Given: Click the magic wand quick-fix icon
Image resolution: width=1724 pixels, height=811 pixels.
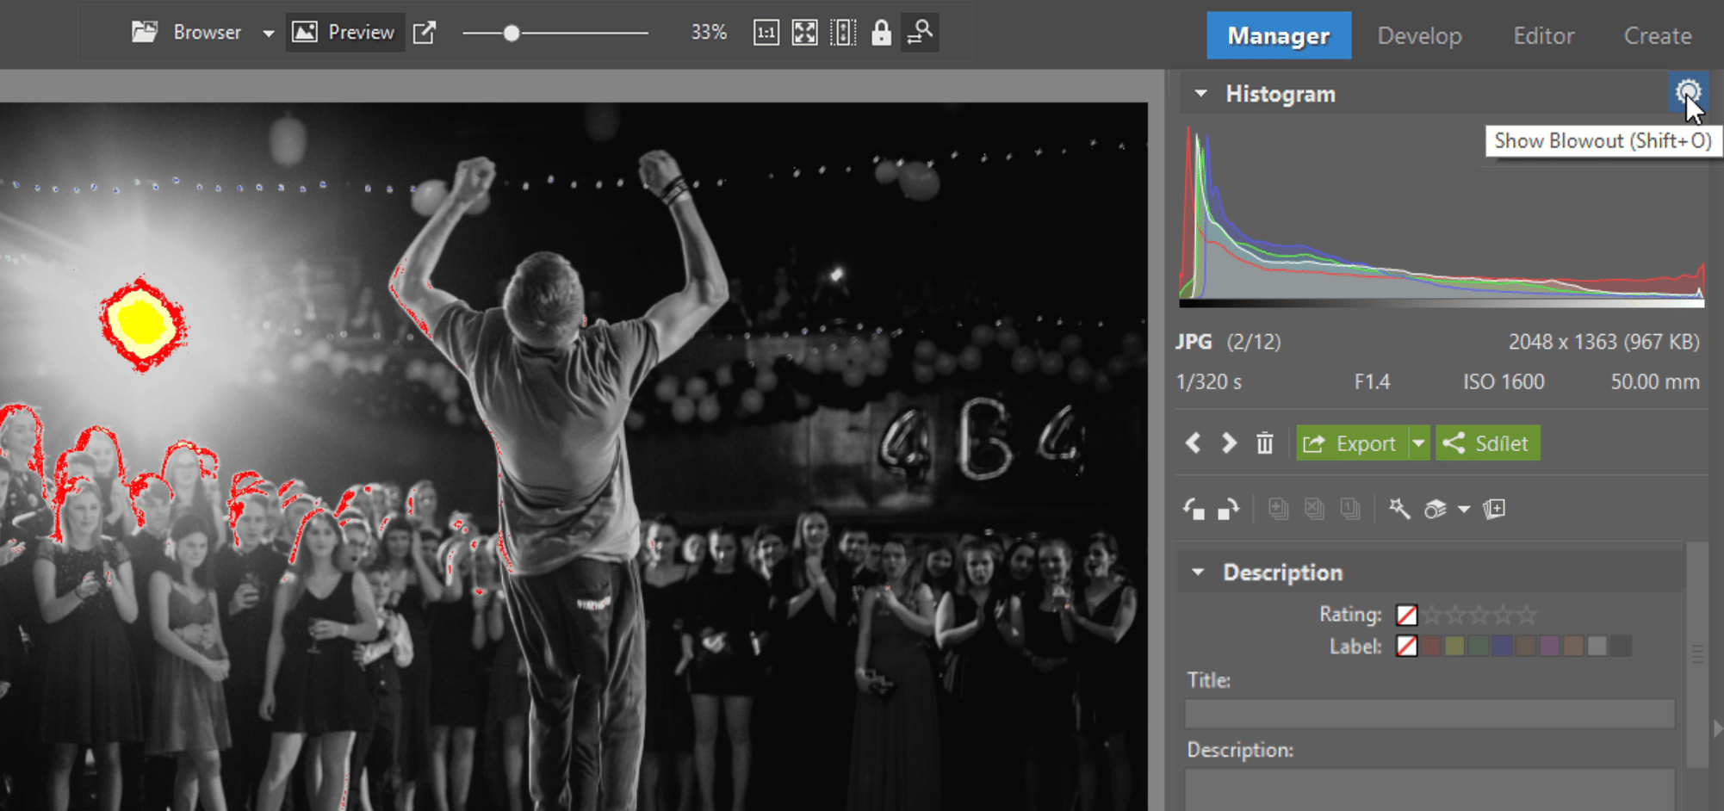Looking at the screenshot, I should pyautogui.click(x=1399, y=510).
